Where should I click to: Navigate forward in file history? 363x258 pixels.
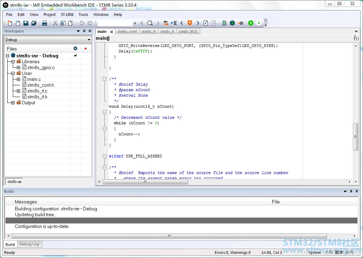(214, 23)
